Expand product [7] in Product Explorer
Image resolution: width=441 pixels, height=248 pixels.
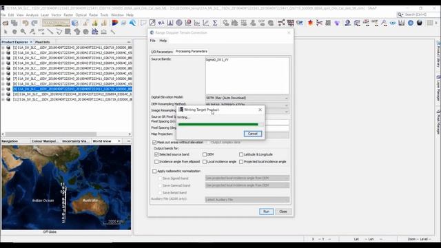click(x=3, y=79)
